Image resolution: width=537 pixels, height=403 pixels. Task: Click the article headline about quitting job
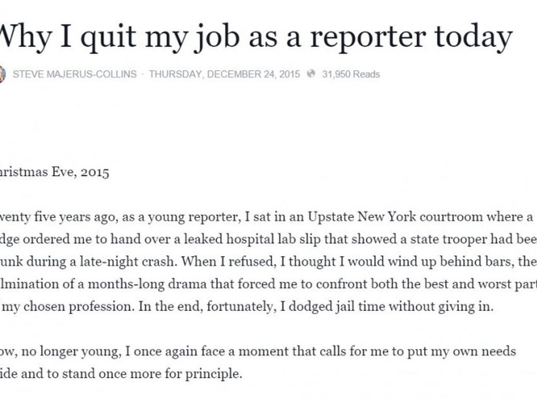tap(255, 37)
